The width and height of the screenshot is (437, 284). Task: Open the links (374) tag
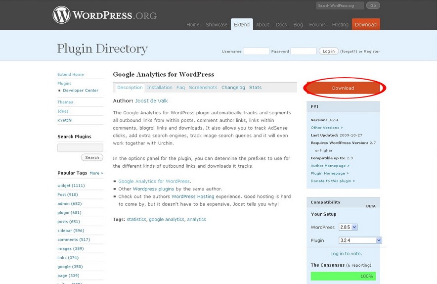[68, 257]
